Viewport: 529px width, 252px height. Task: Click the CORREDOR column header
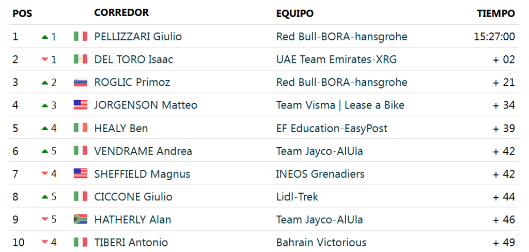tap(121, 13)
